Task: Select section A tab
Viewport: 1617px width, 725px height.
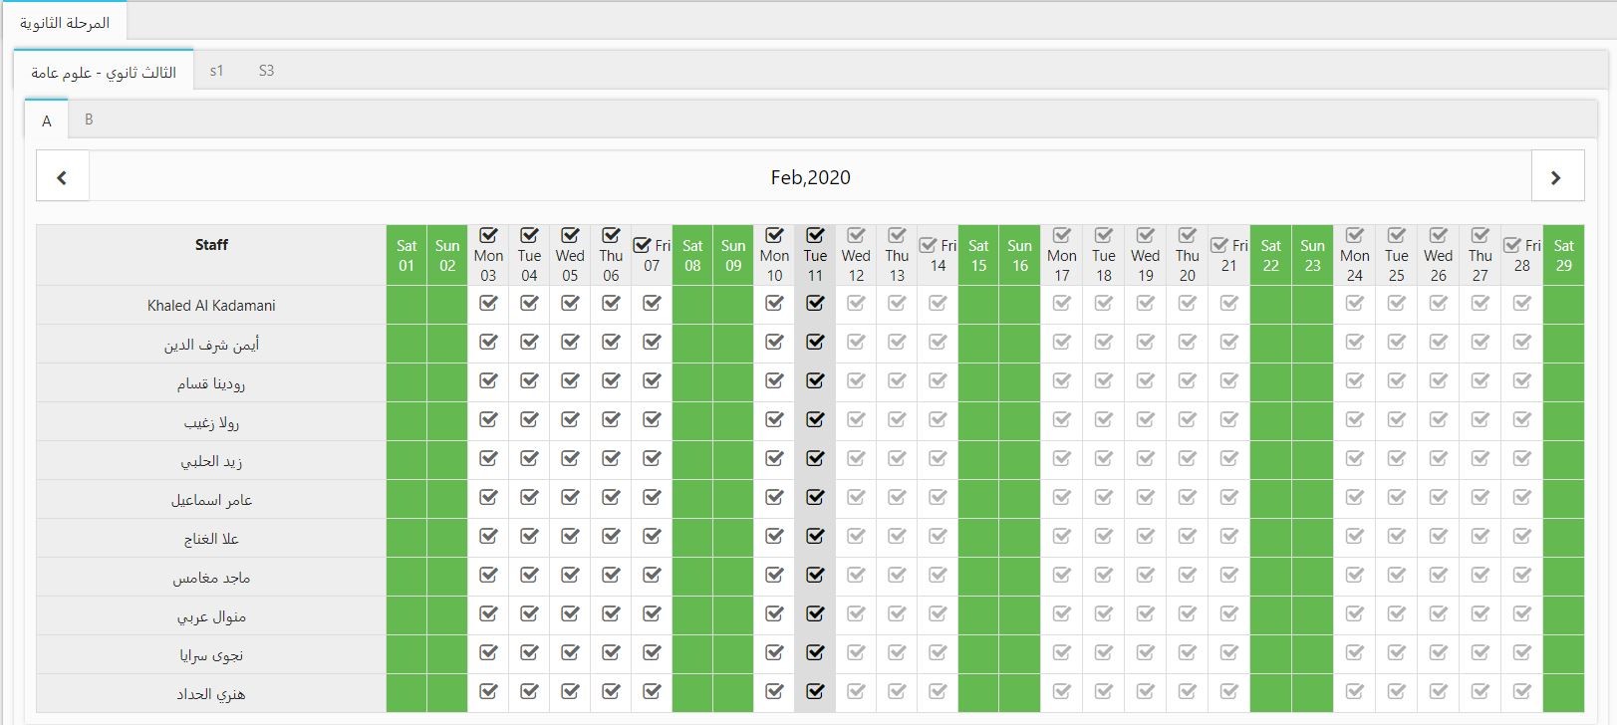Action: pyautogui.click(x=47, y=121)
